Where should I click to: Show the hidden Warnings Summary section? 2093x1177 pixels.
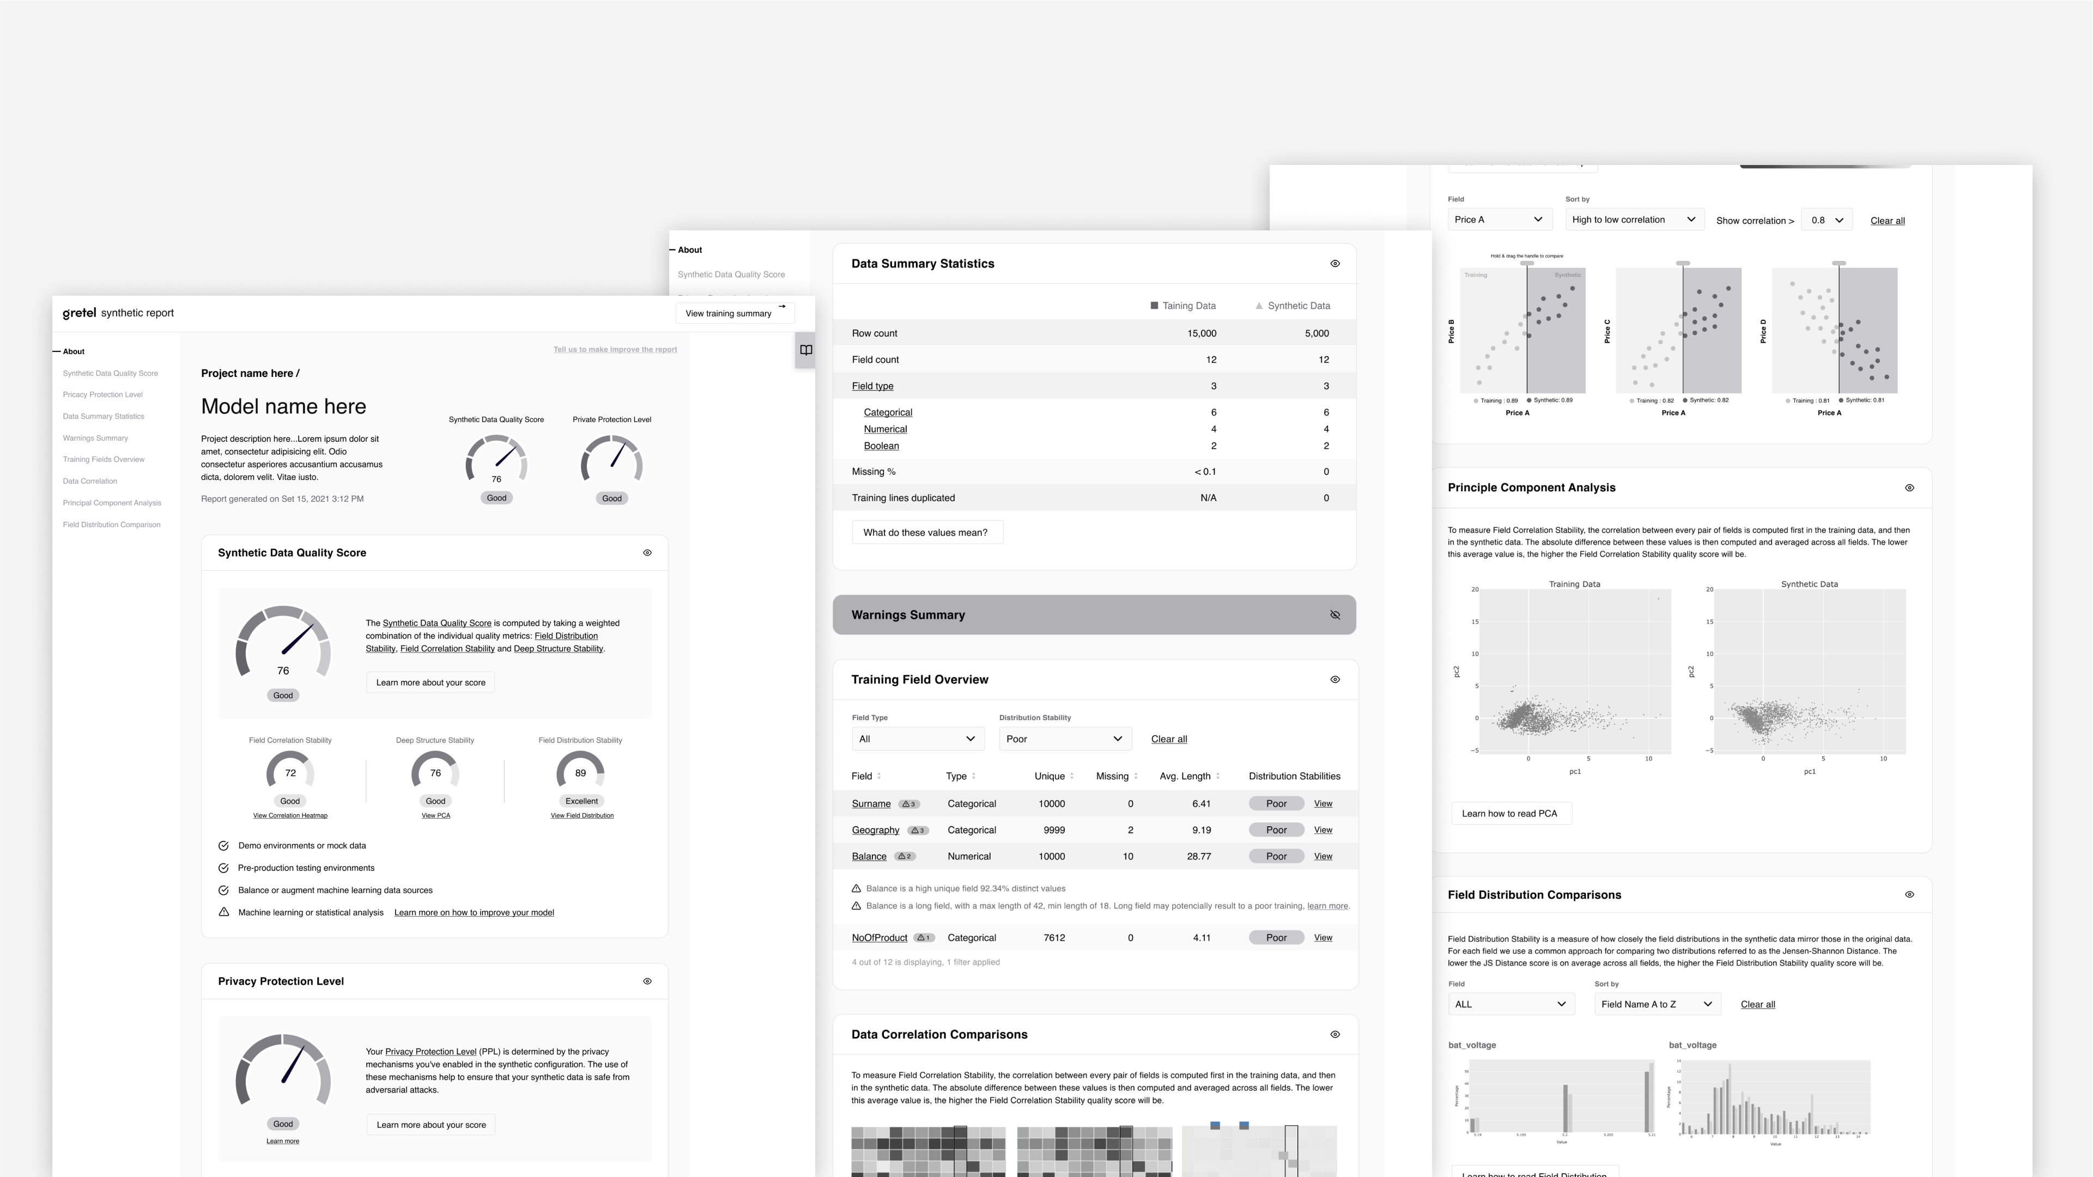1335,615
